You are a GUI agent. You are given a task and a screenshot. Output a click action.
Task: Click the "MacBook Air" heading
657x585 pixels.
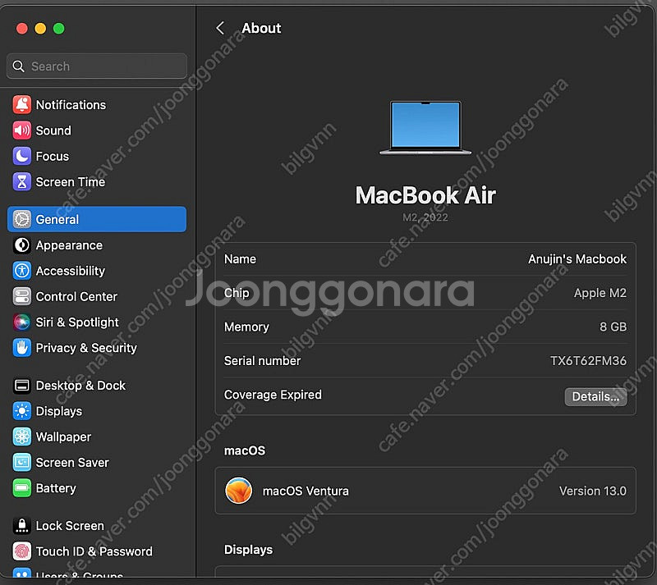coord(425,195)
